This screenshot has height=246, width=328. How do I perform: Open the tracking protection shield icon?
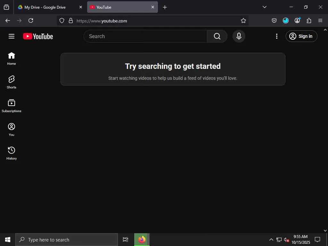click(x=62, y=20)
